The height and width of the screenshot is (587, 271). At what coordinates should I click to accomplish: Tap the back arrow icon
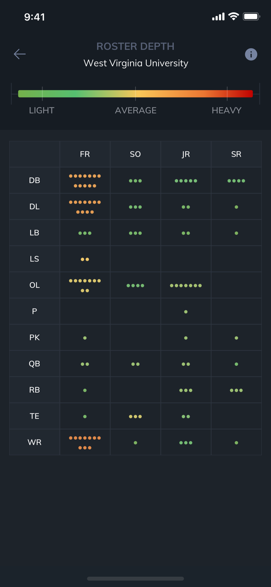[x=20, y=54]
